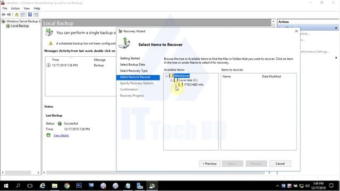Open View details link
Screen dimensions: 340x191
pos(61,135)
